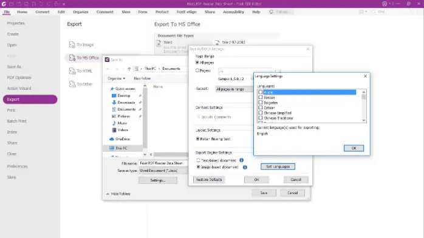Check the Chinese-Traditional checkbox
Screen dimensions: 424x238
261,118
